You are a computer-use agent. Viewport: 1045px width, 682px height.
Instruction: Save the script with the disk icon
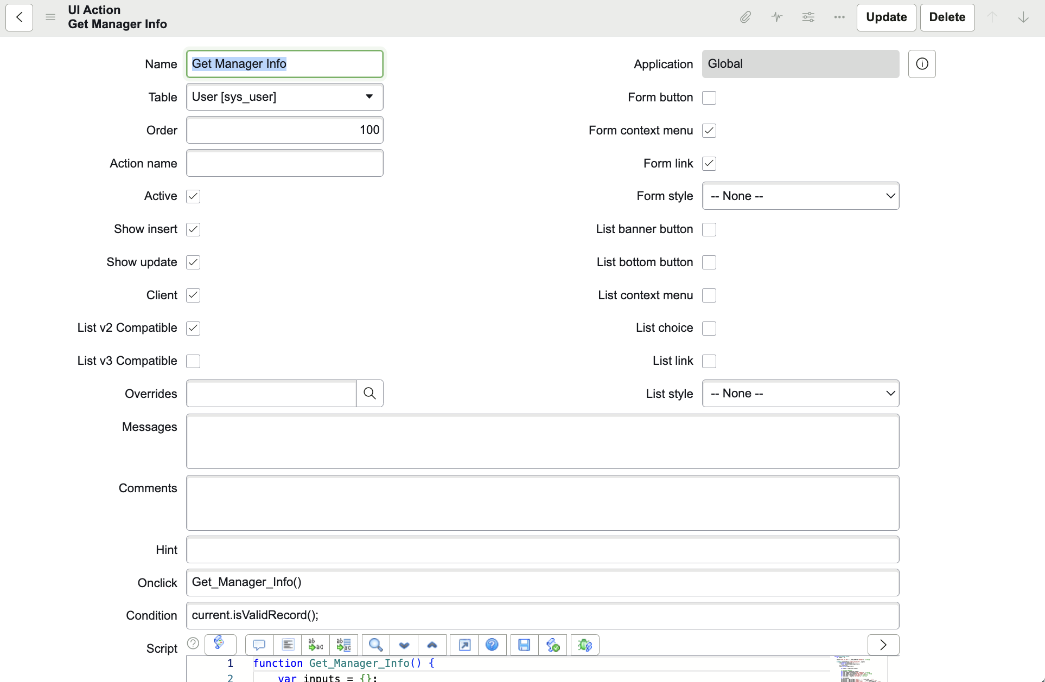pyautogui.click(x=524, y=645)
